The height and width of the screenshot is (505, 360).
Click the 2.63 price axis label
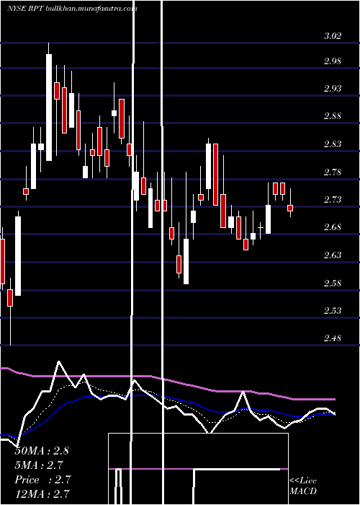pyautogui.click(x=333, y=255)
